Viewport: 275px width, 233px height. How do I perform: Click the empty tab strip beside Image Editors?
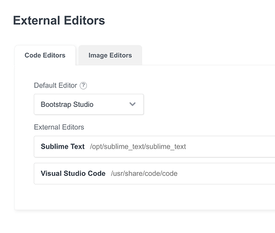[209, 55]
